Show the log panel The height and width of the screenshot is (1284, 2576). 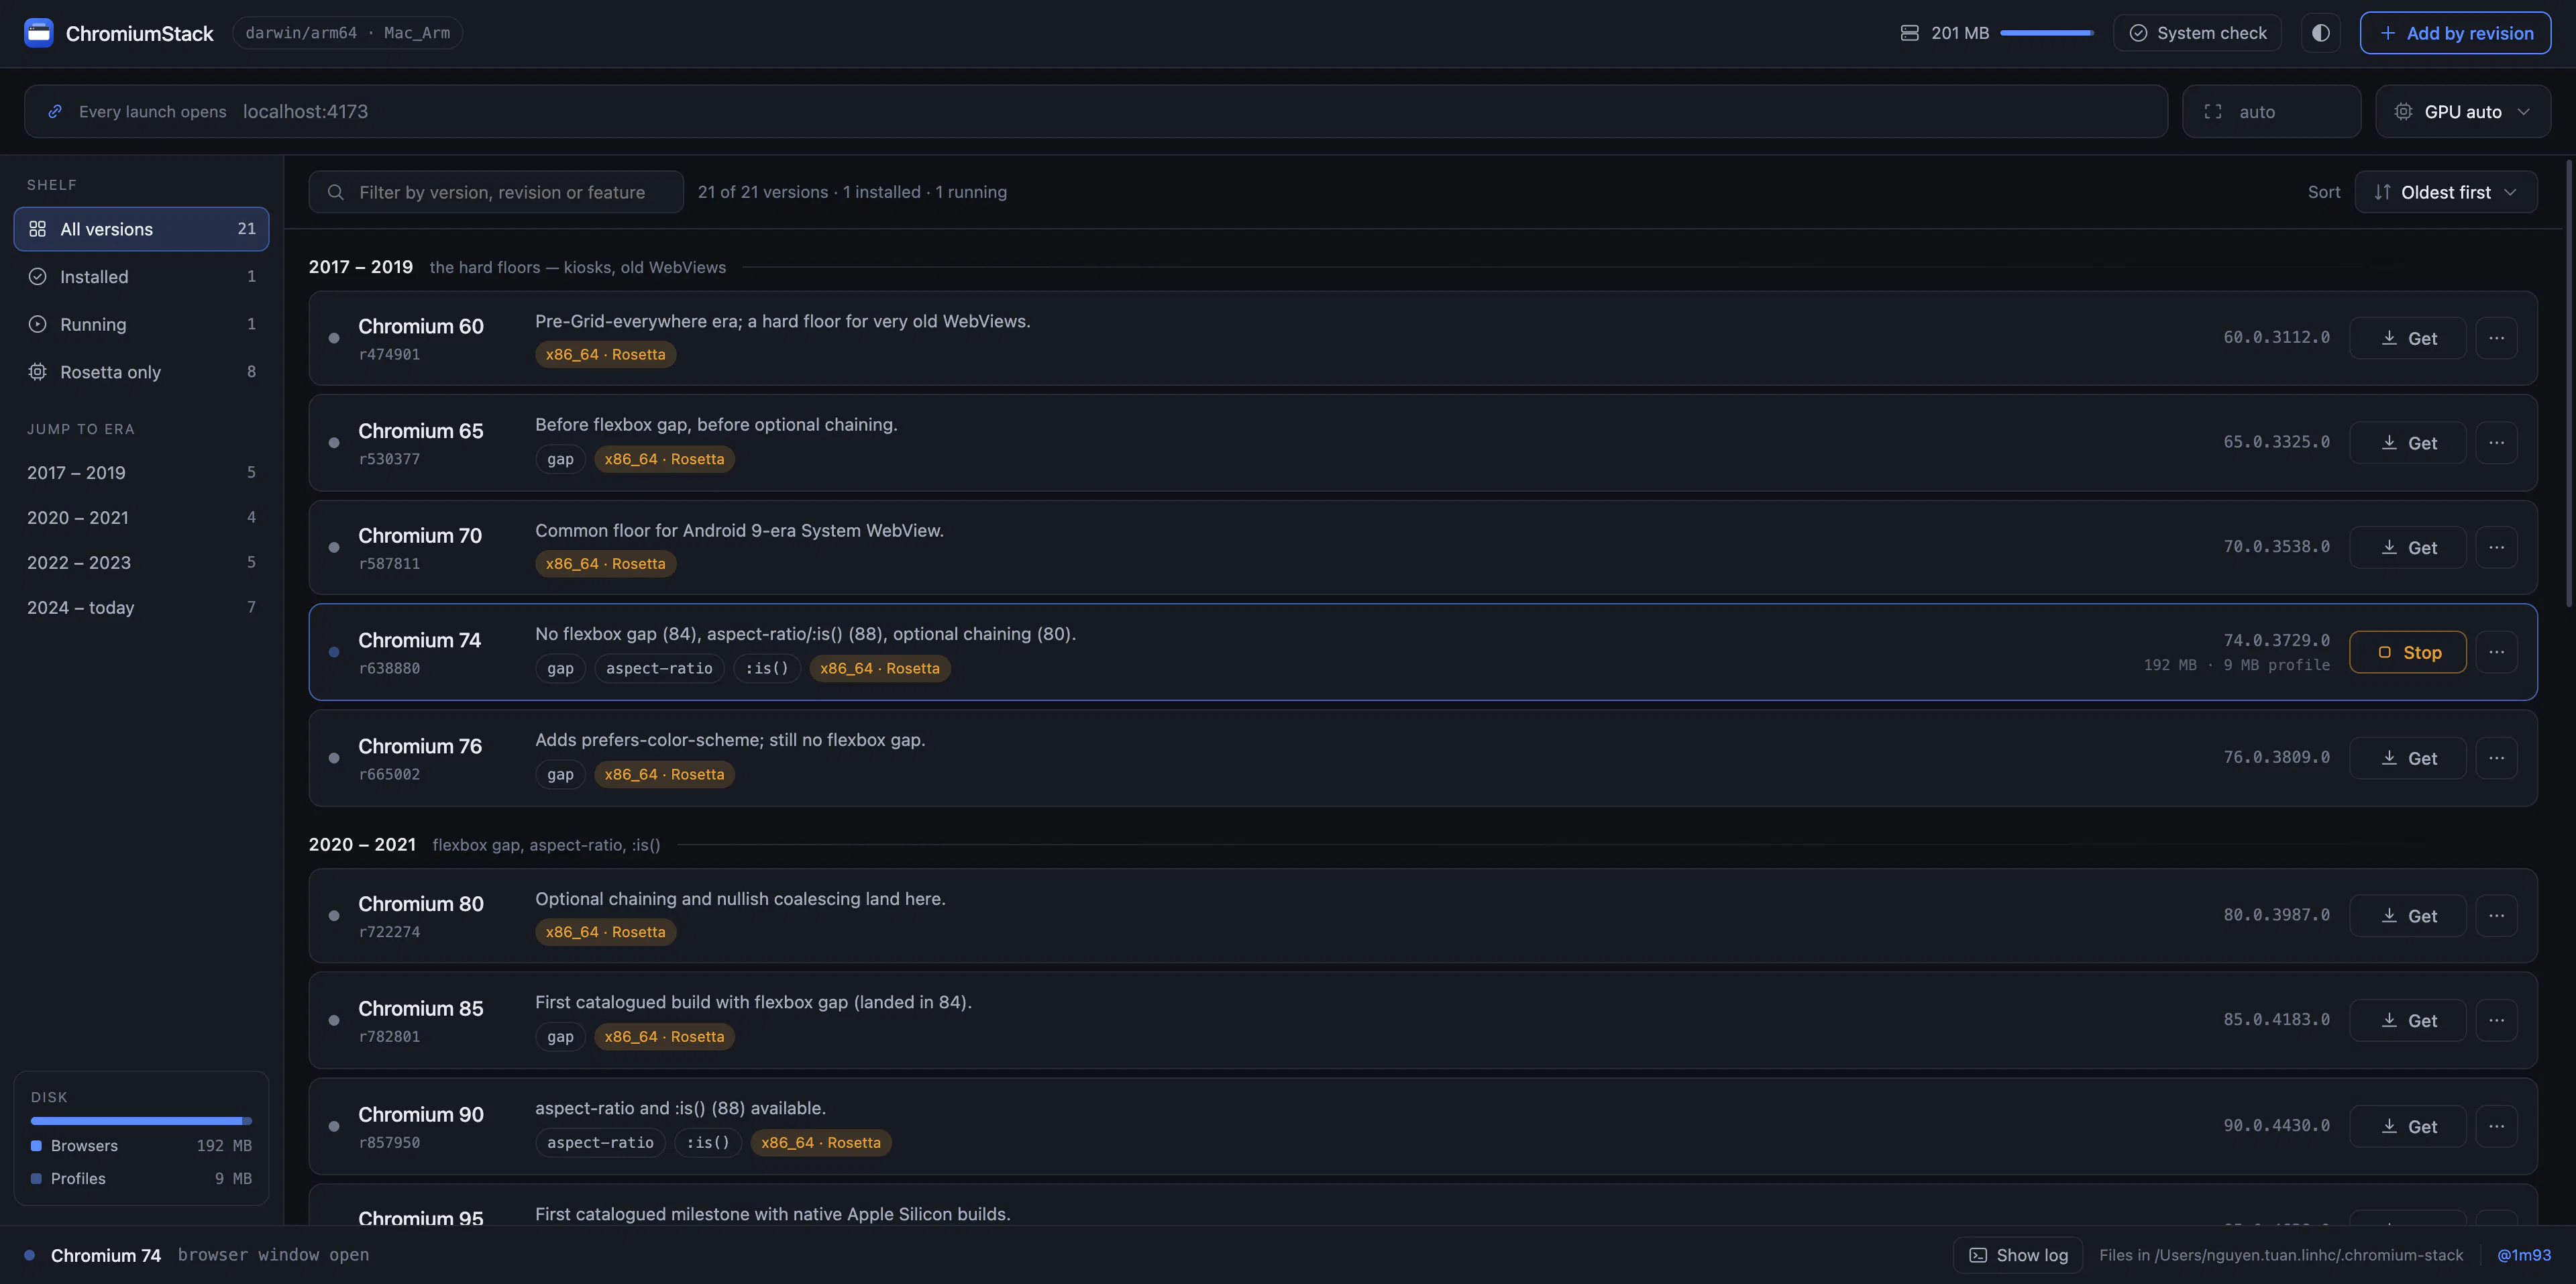pos(2018,1255)
